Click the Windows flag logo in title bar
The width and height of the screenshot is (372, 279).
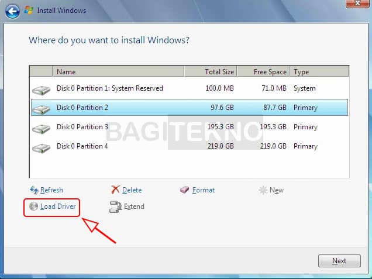tap(29, 10)
